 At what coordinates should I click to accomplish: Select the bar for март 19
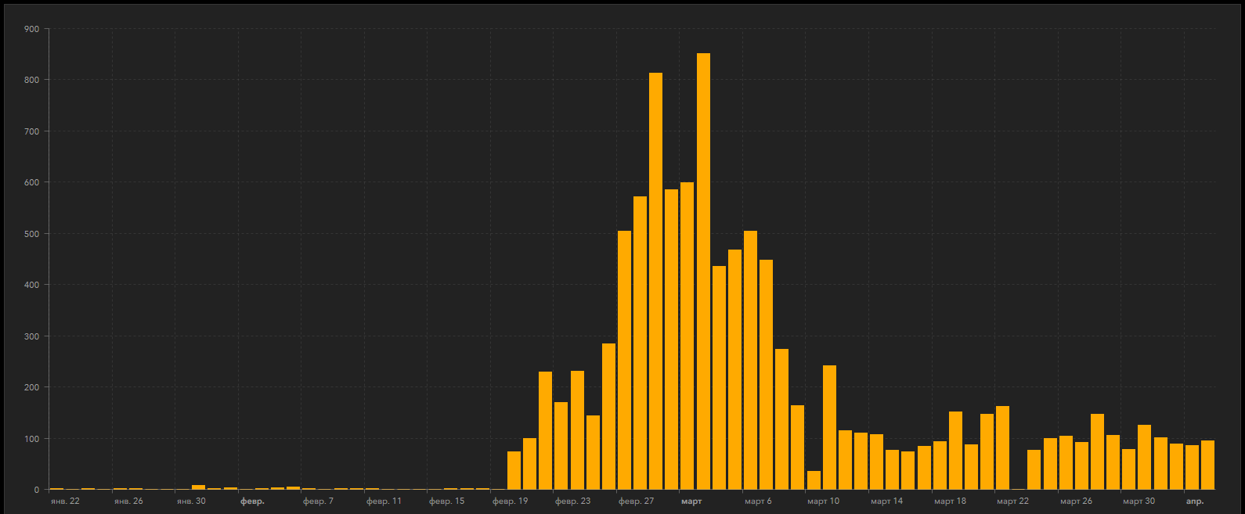[955, 451]
